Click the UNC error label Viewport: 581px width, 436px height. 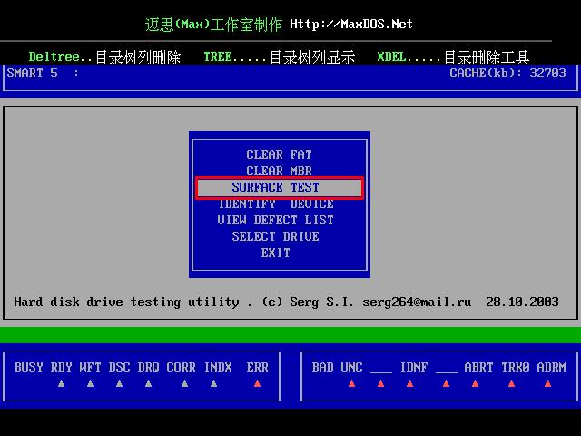point(351,367)
